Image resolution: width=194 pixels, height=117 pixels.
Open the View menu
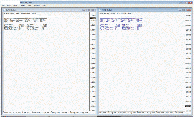[9, 6]
